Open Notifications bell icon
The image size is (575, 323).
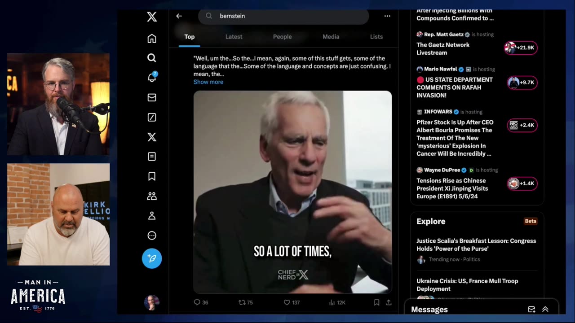tap(152, 78)
